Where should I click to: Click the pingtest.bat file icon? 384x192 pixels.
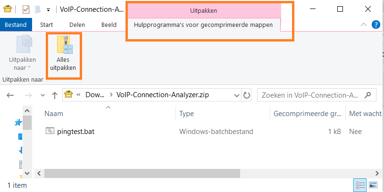50,132
